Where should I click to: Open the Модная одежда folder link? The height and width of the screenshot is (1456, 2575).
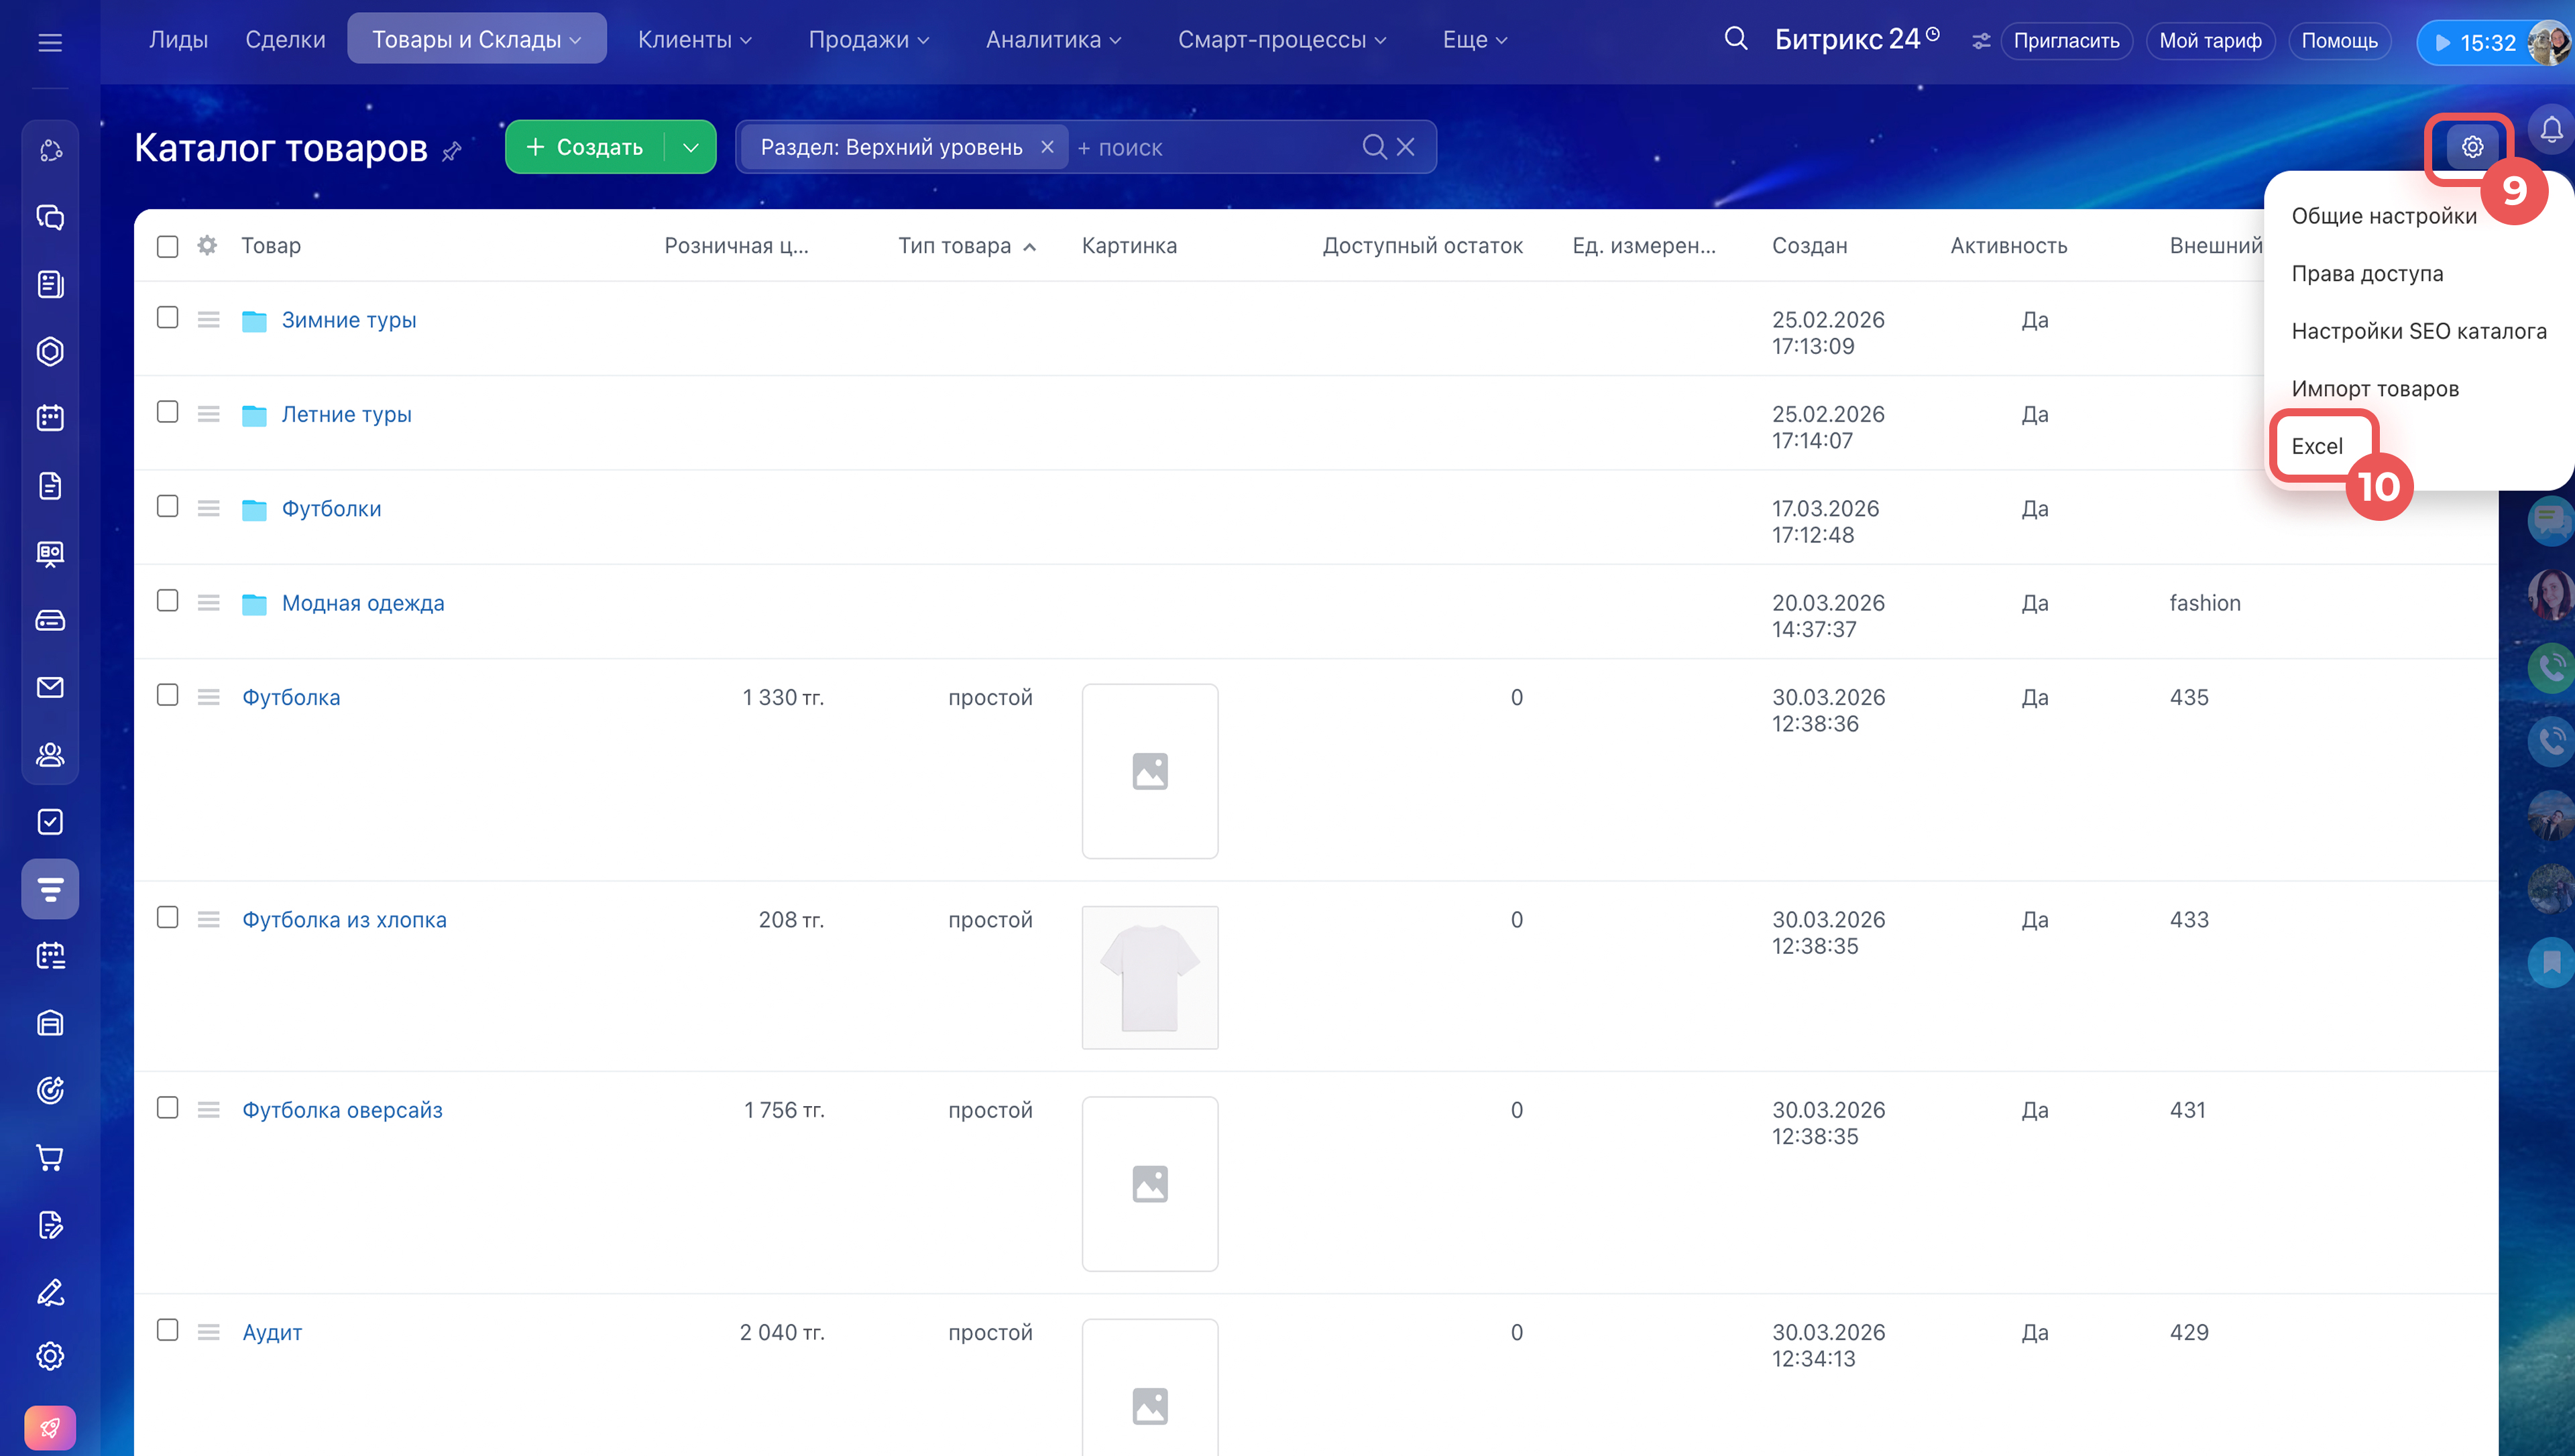(x=363, y=603)
